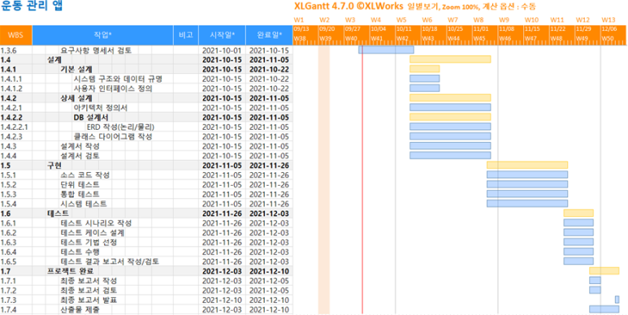Click end date 2021-10-22 in row 1.4.1.1
The image size is (628, 315).
tap(269, 80)
